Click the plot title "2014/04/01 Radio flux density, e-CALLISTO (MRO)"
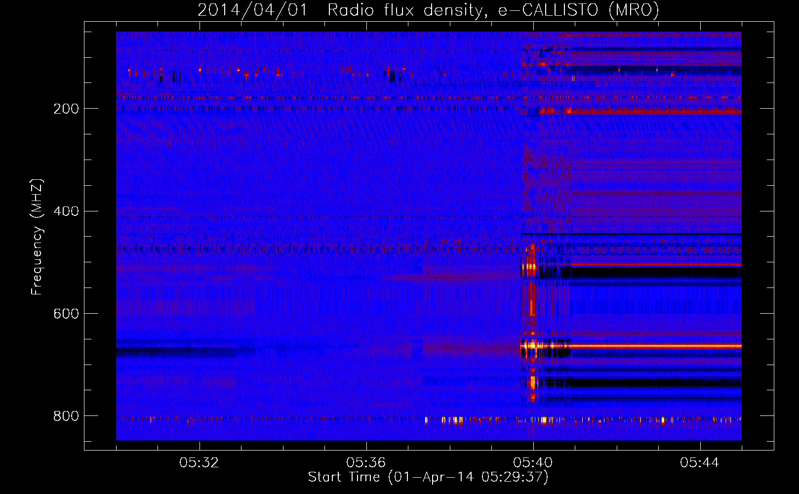The image size is (799, 494). tap(428, 10)
